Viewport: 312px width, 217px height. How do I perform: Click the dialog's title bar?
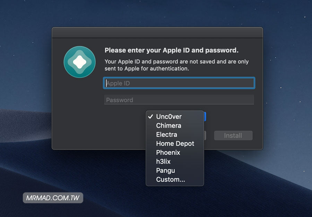coord(157,33)
